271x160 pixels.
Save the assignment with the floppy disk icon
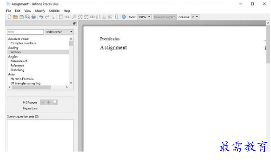point(22,17)
